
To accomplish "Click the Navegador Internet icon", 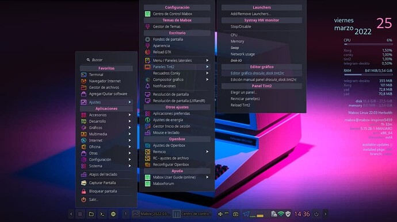I will pos(83,81).
